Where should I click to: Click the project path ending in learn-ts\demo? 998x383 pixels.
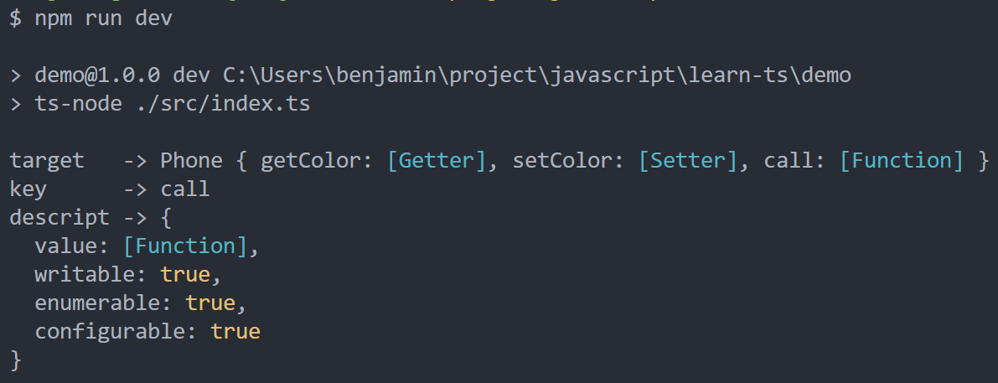pos(536,75)
